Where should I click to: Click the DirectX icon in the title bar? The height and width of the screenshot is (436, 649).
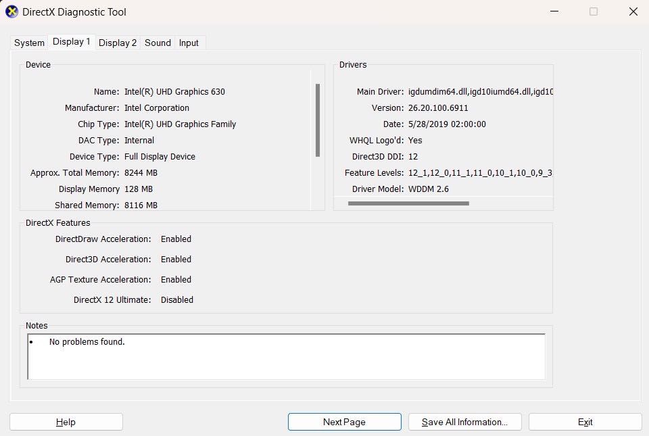11,11
